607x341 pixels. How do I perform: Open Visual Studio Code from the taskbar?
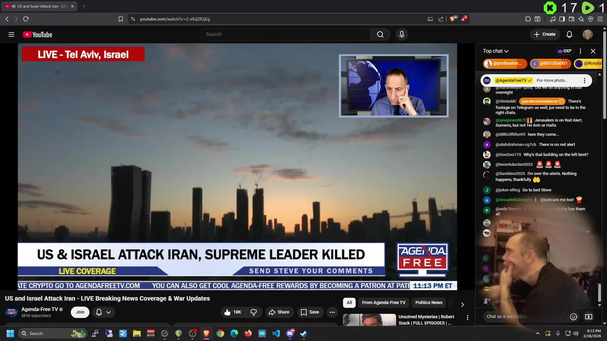[276, 333]
